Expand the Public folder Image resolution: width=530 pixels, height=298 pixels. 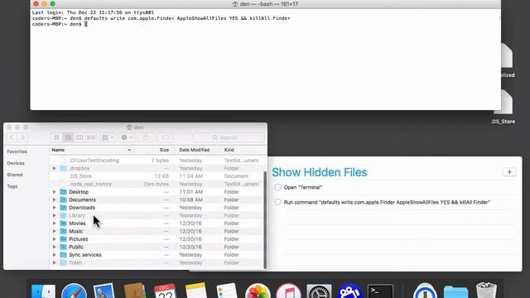(x=55, y=247)
